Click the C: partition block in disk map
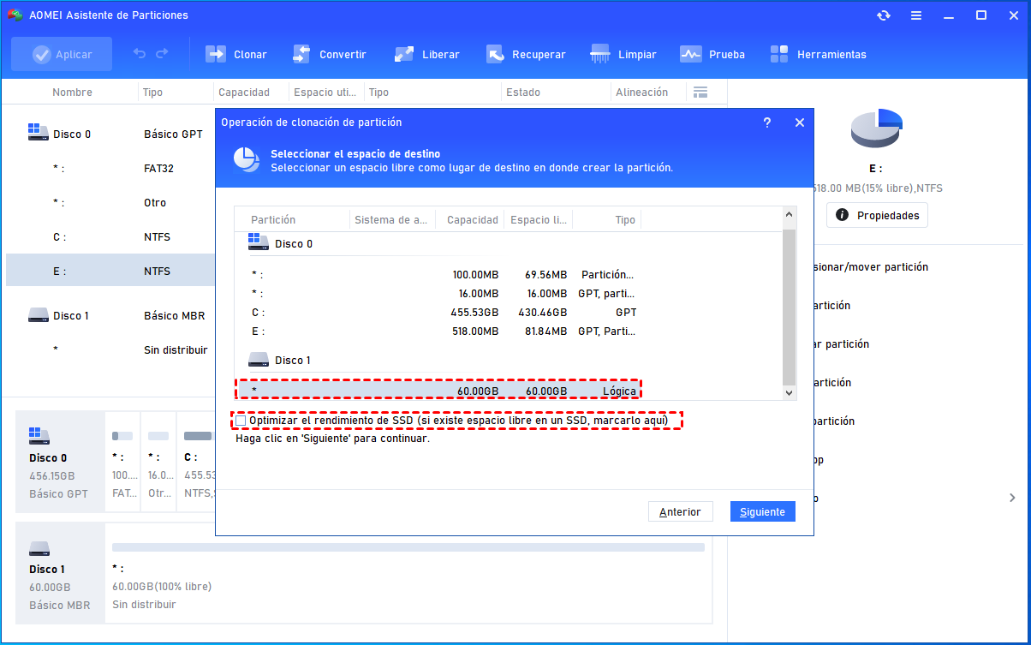The height and width of the screenshot is (645, 1031). click(x=197, y=463)
